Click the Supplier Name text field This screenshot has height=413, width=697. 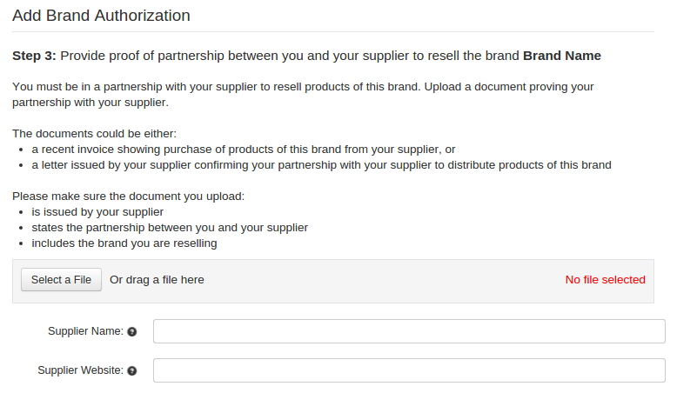tap(409, 331)
